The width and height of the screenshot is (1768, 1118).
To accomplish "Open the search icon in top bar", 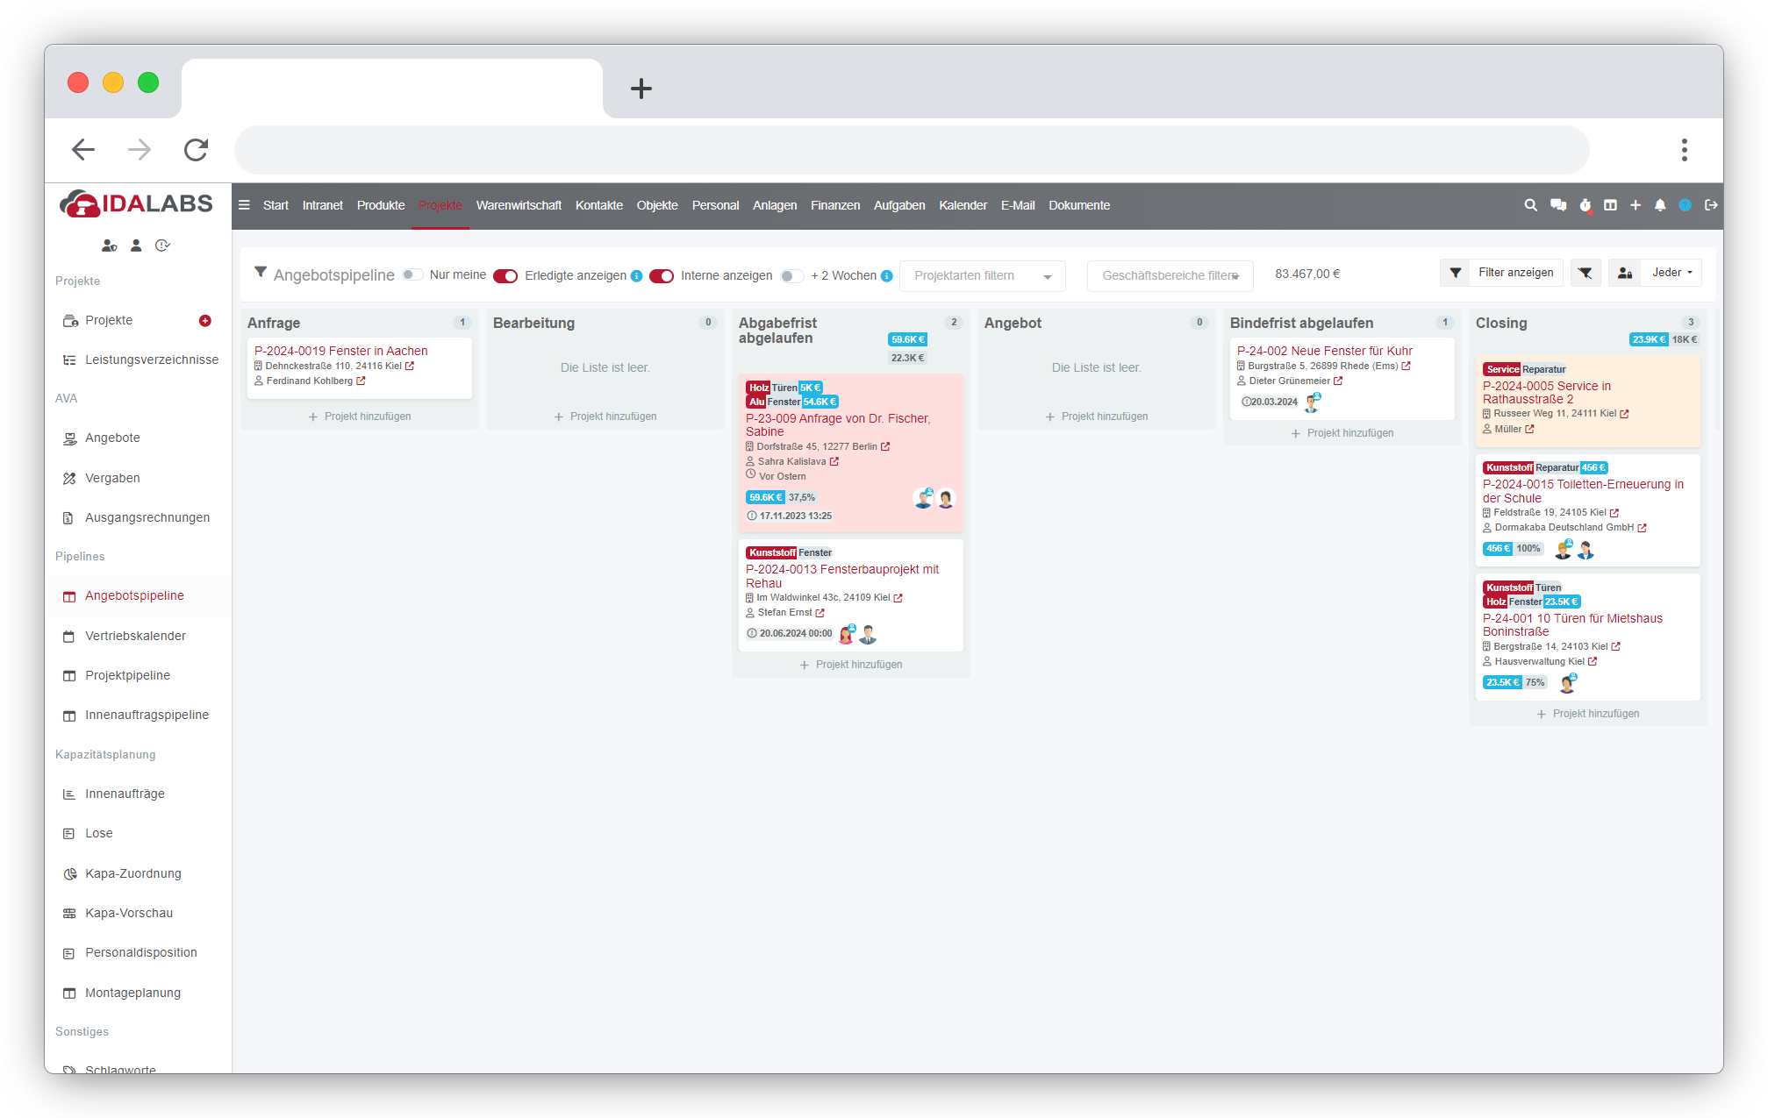I will tap(1530, 205).
